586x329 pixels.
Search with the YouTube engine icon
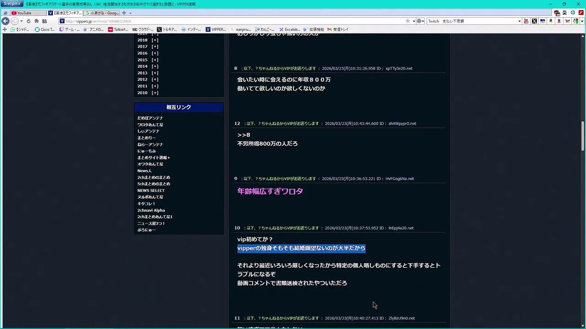tap(526, 21)
